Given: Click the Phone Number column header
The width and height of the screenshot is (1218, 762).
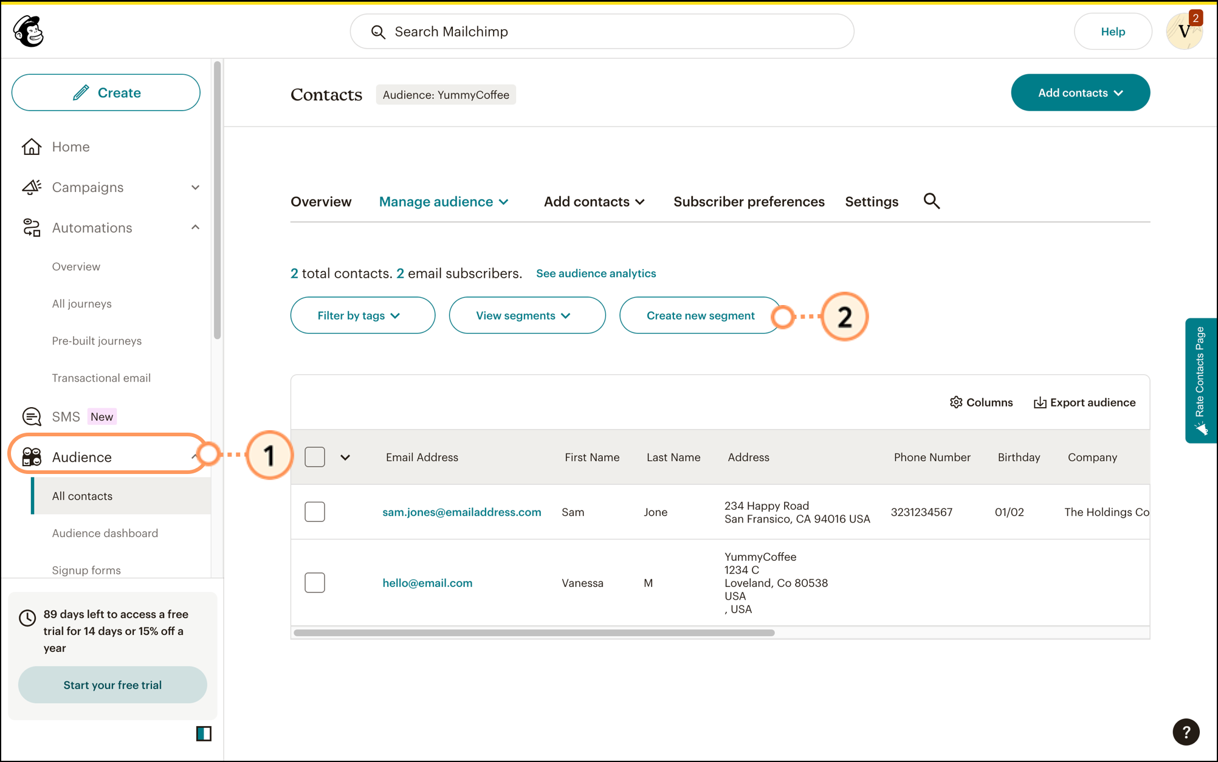Looking at the screenshot, I should [x=932, y=458].
